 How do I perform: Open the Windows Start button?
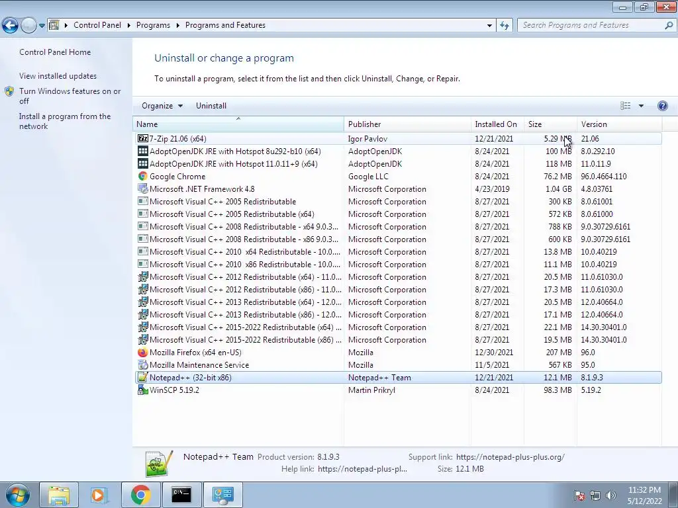[x=18, y=495]
